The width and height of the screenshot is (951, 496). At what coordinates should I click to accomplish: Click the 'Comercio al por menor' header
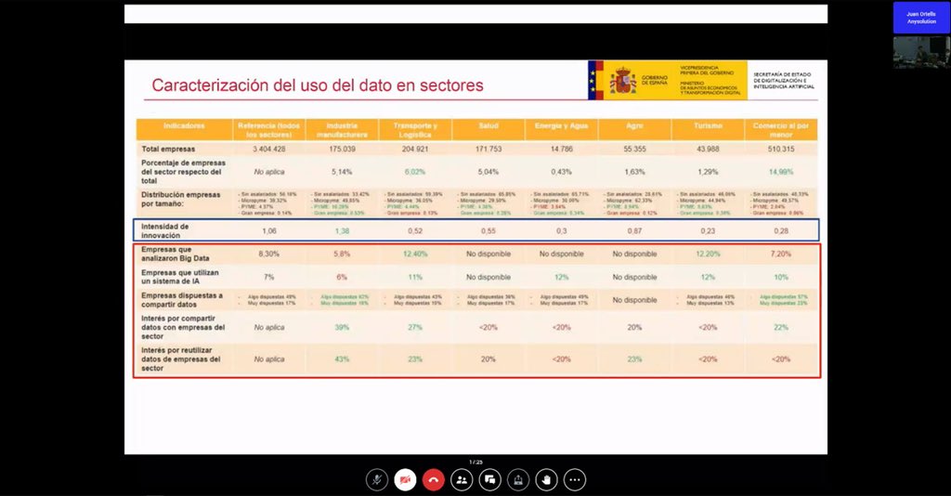(x=780, y=130)
